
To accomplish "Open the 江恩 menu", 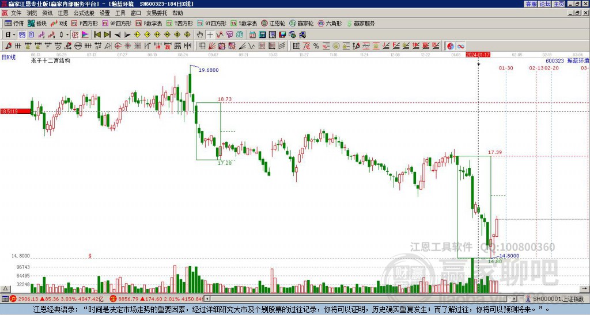I will point(63,13).
